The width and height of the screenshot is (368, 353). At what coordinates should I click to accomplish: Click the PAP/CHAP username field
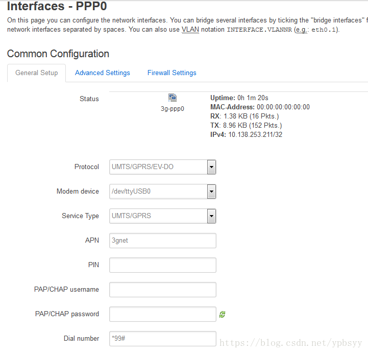162,290
